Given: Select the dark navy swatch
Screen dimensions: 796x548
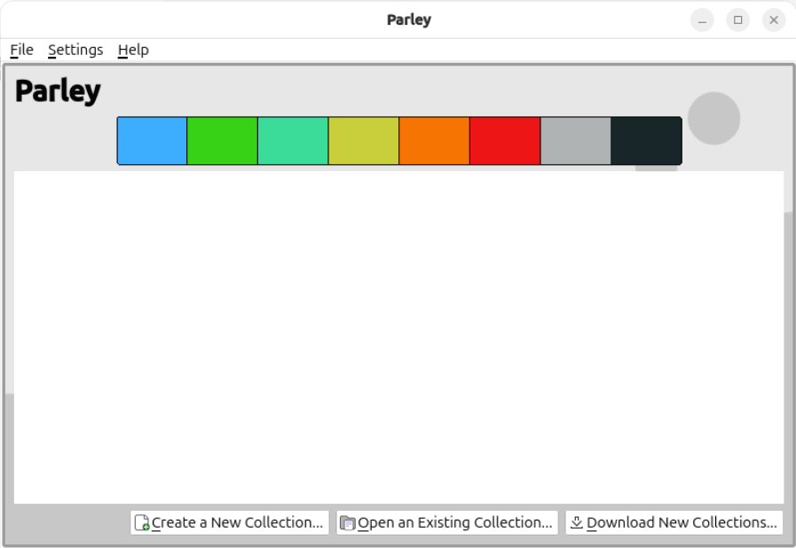Looking at the screenshot, I should (x=646, y=141).
